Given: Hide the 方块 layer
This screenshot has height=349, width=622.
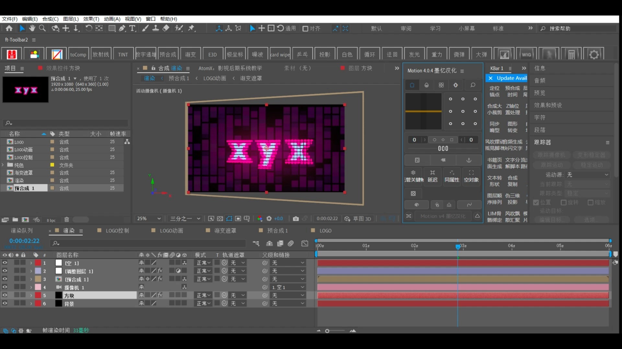Looking at the screenshot, I should 5,295.
